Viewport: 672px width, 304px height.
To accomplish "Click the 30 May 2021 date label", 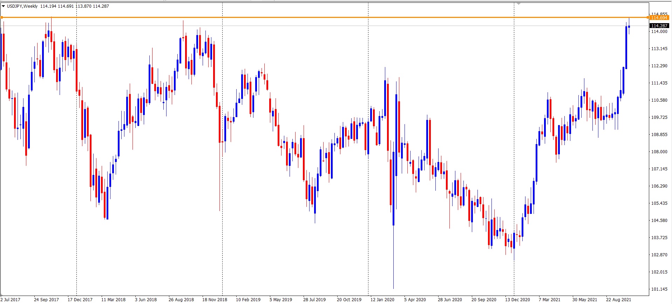I will (585, 299).
